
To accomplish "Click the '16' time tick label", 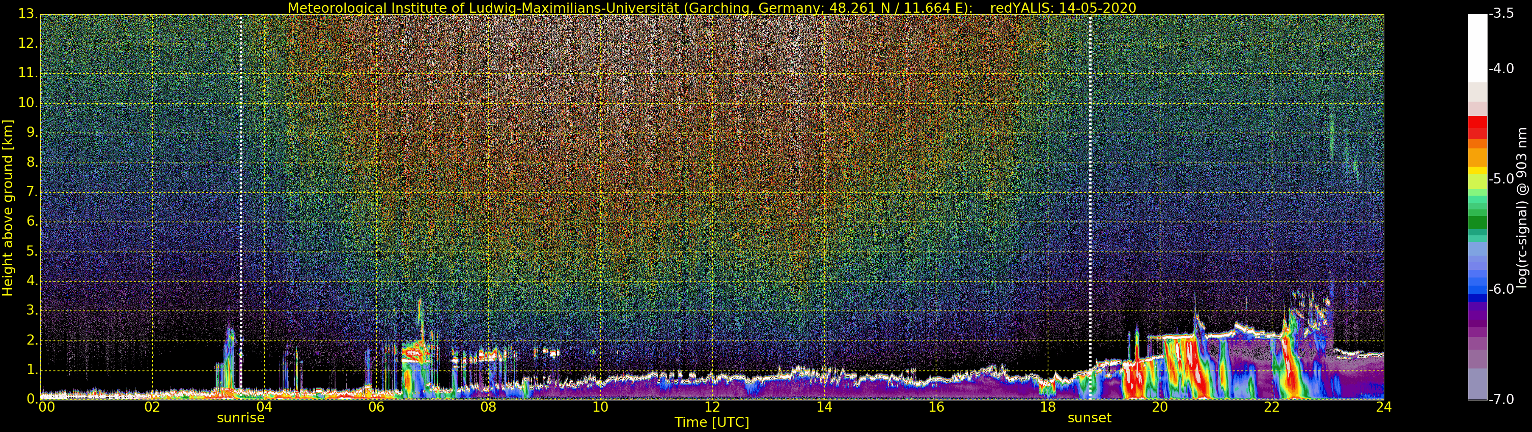I will 936,407.
